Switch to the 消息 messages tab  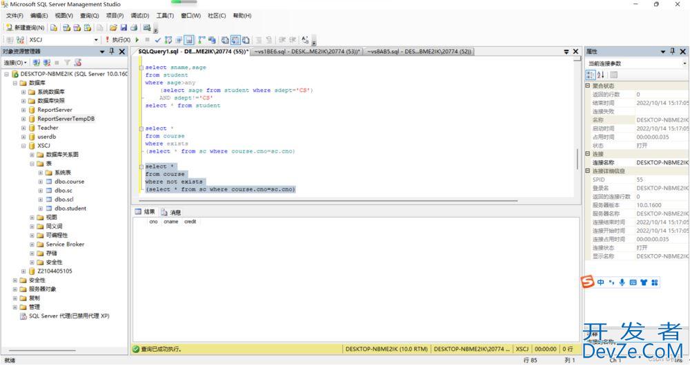tap(171, 212)
